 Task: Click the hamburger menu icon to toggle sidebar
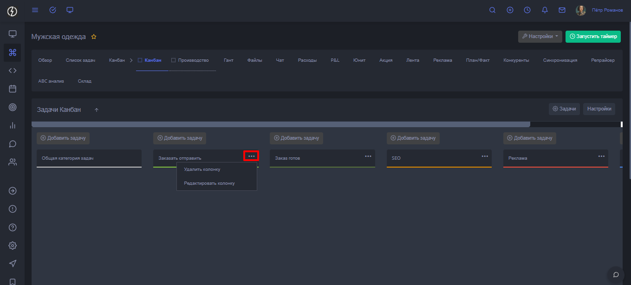coord(35,10)
